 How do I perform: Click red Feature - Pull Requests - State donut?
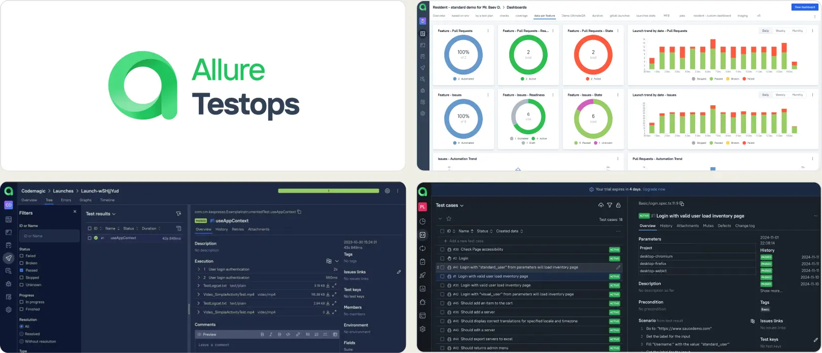coord(593,54)
